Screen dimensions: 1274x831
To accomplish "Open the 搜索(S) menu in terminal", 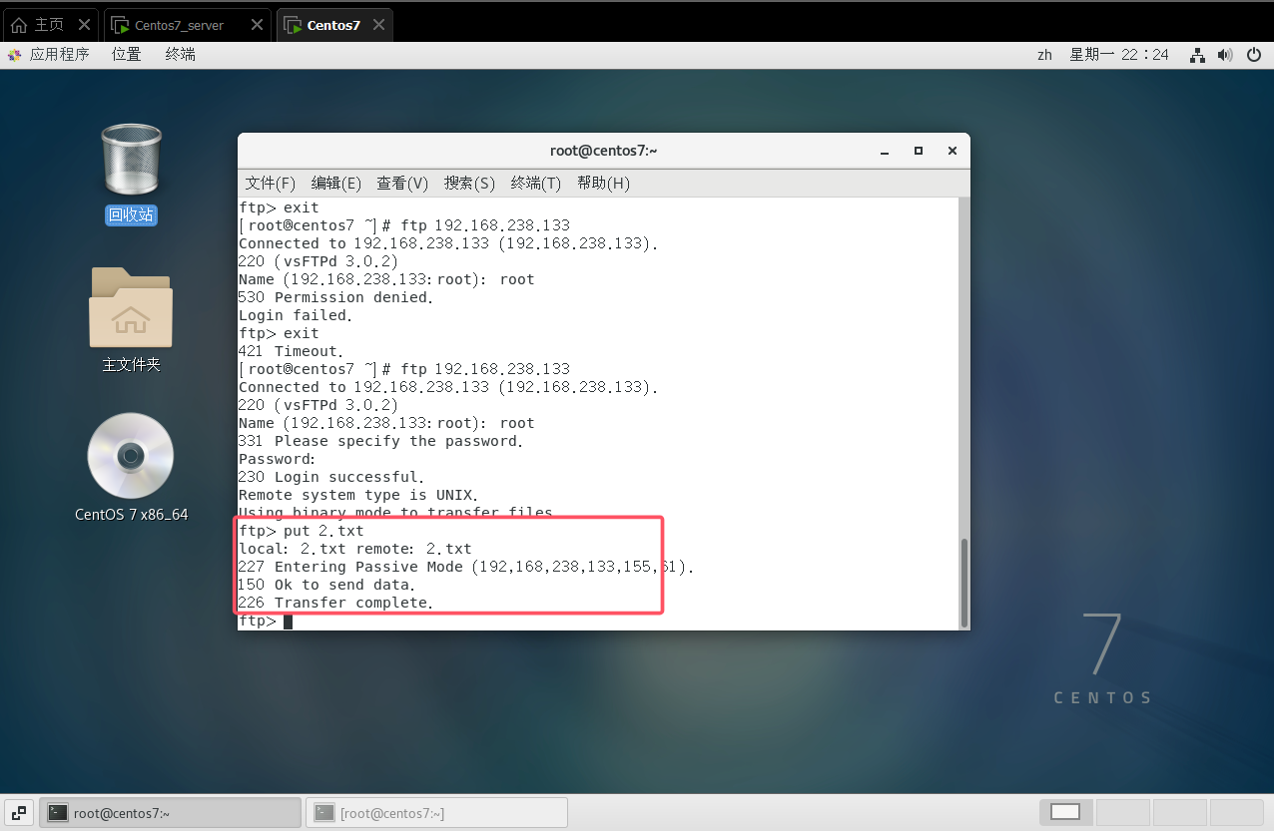I will [x=469, y=184].
